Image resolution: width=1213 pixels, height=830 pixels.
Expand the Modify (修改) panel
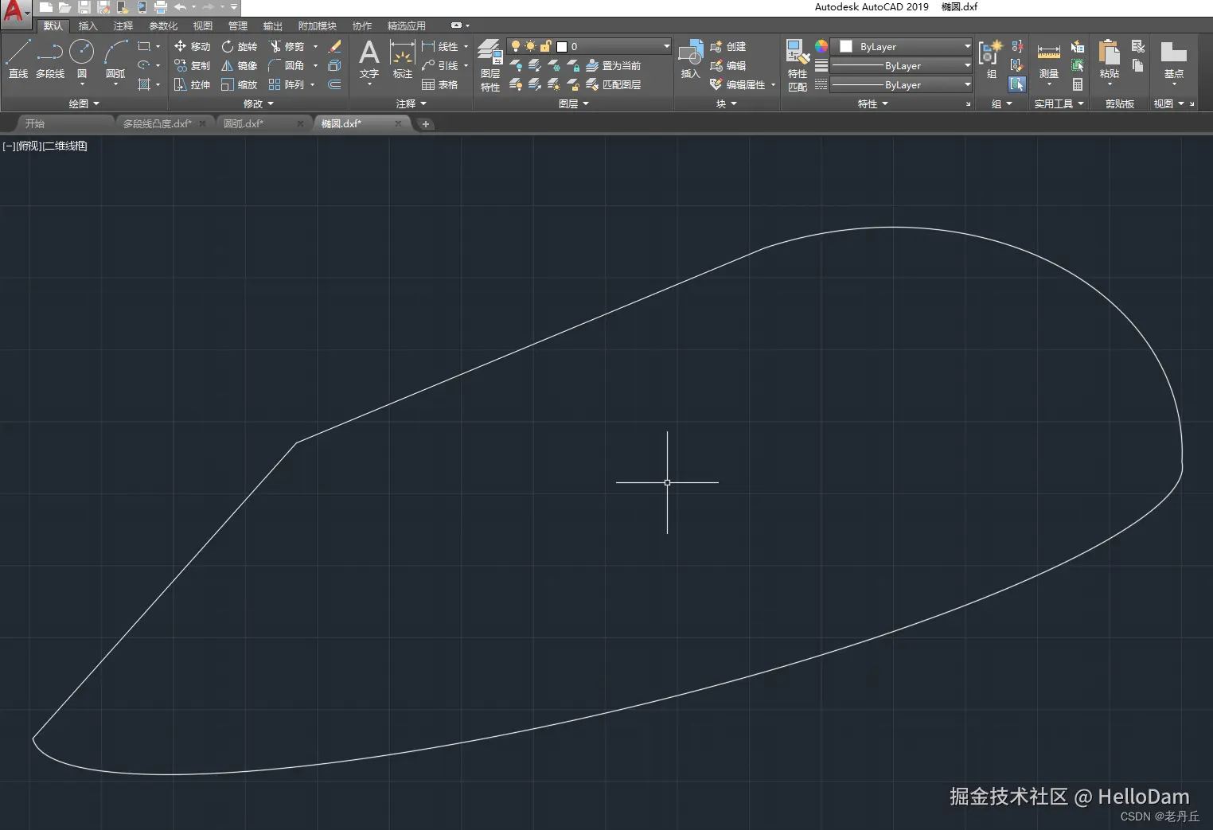[258, 103]
